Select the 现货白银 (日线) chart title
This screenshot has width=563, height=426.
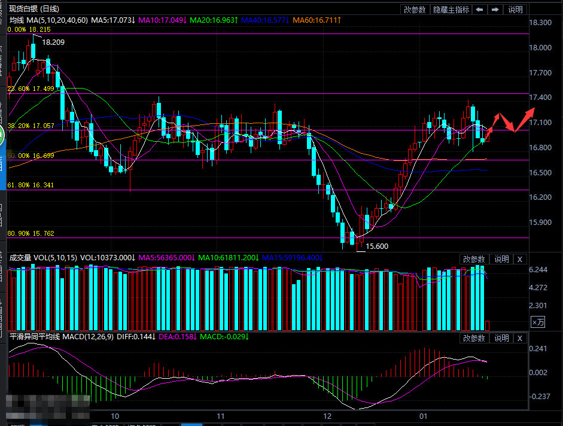(x=34, y=9)
